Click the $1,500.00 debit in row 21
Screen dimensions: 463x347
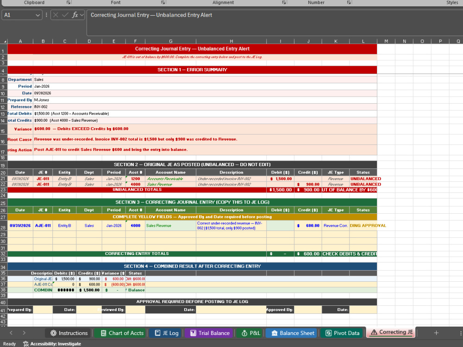281,179
